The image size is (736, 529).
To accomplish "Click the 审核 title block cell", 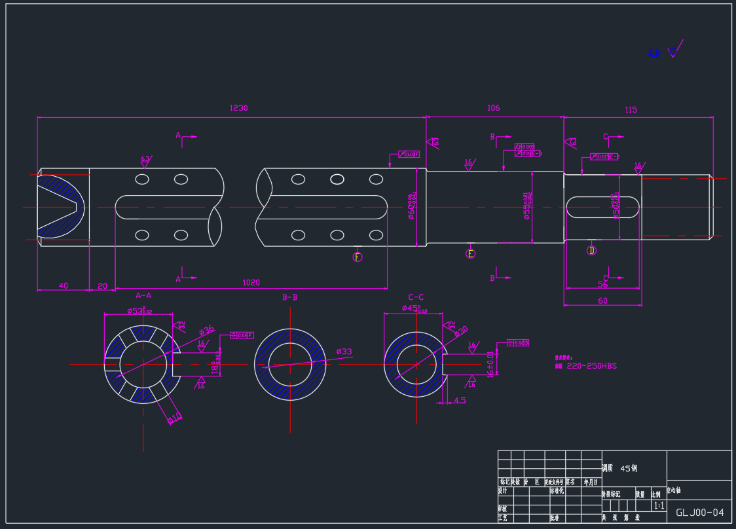I will [x=503, y=509].
